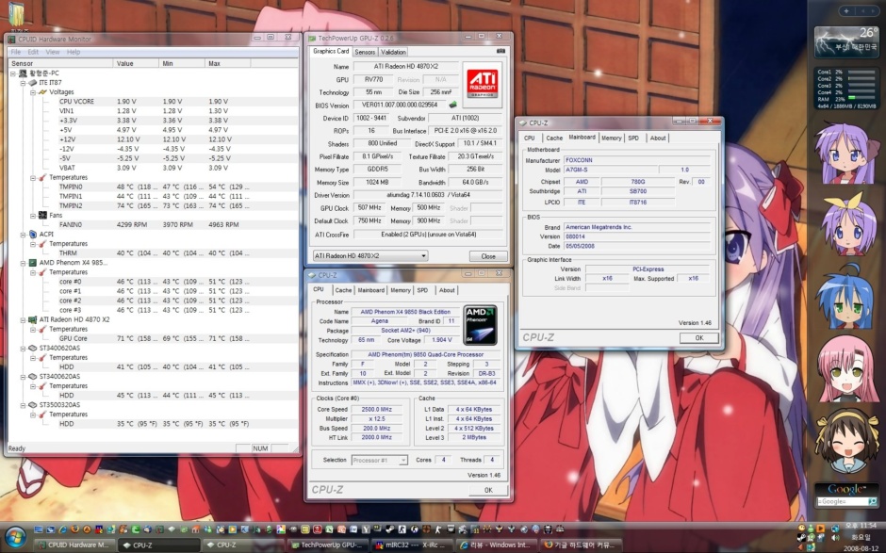Open SPD tab in CPU-Z mainboard window
Viewport: 886px width, 553px height.
click(633, 138)
